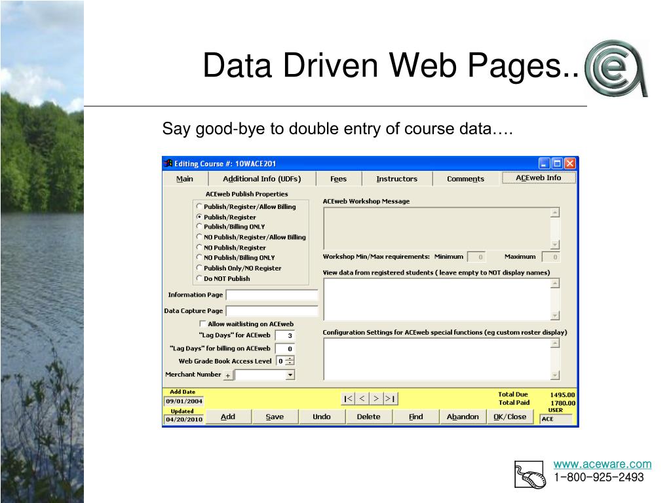This screenshot has width=671, height=503.
Task: Click the Find button
Action: [x=416, y=417]
